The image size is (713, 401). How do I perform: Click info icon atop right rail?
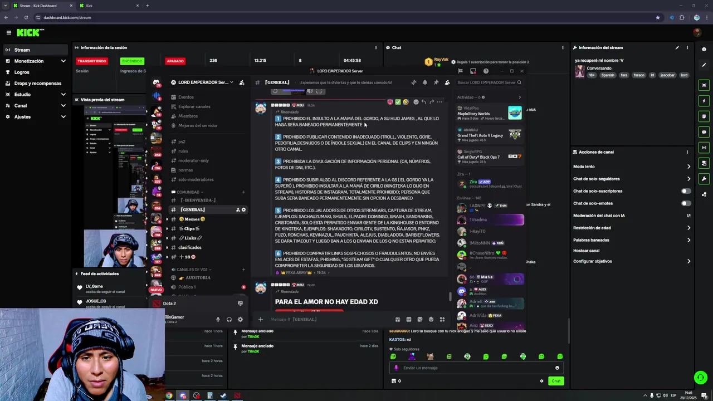(x=704, y=49)
